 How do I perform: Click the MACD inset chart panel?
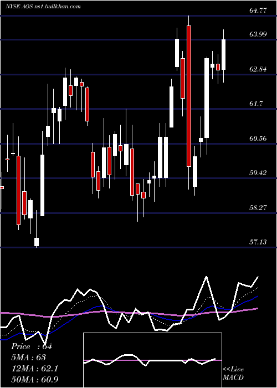[x=152, y=360]
